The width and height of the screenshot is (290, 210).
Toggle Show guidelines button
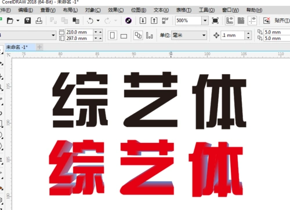click(x=252, y=20)
